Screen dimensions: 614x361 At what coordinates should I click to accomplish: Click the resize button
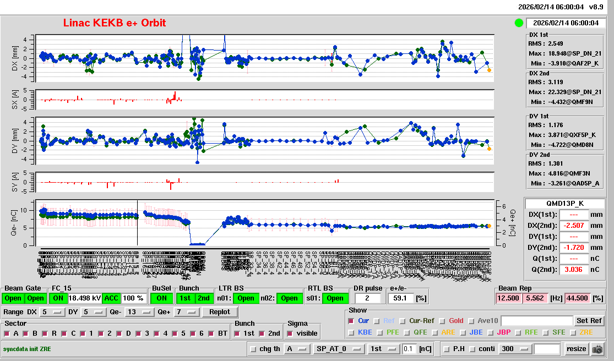pos(576,349)
